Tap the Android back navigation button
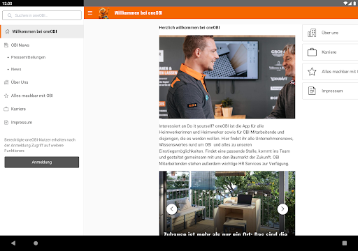The image size is (358, 251). (13, 243)
